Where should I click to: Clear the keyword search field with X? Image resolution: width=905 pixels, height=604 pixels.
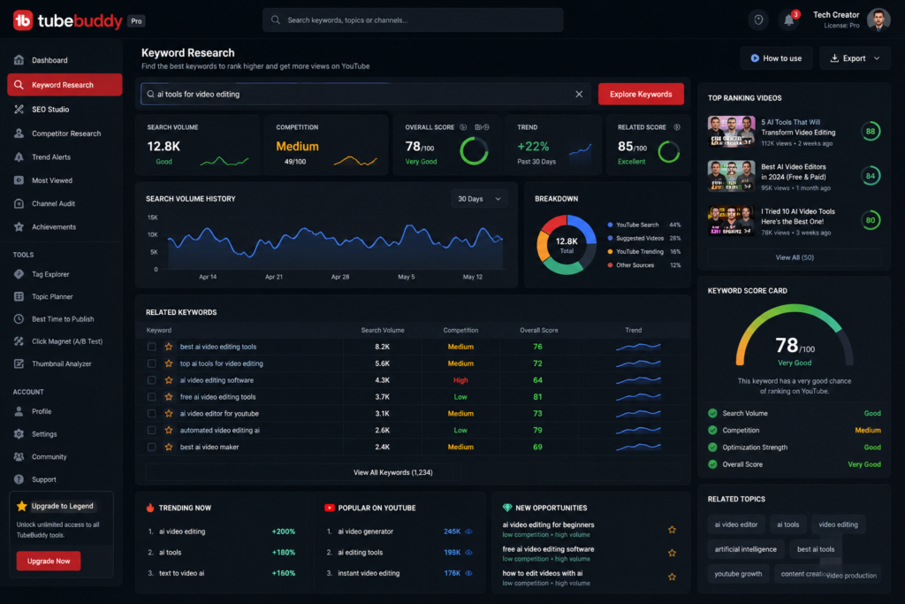point(579,94)
